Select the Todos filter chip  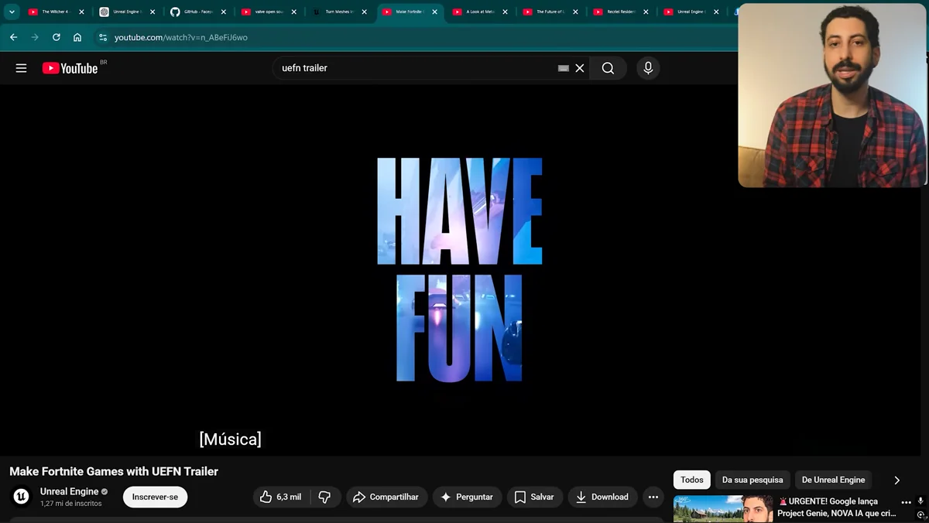point(692,480)
